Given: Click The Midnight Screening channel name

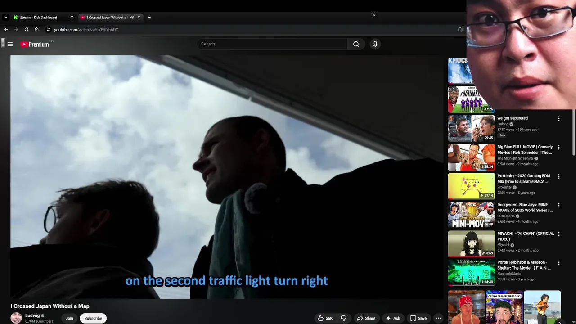Looking at the screenshot, I should [515, 158].
